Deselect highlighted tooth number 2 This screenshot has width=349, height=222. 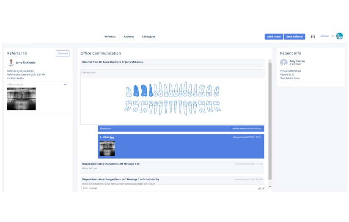tap(136, 91)
